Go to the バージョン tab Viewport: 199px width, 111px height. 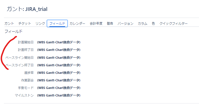(125, 23)
